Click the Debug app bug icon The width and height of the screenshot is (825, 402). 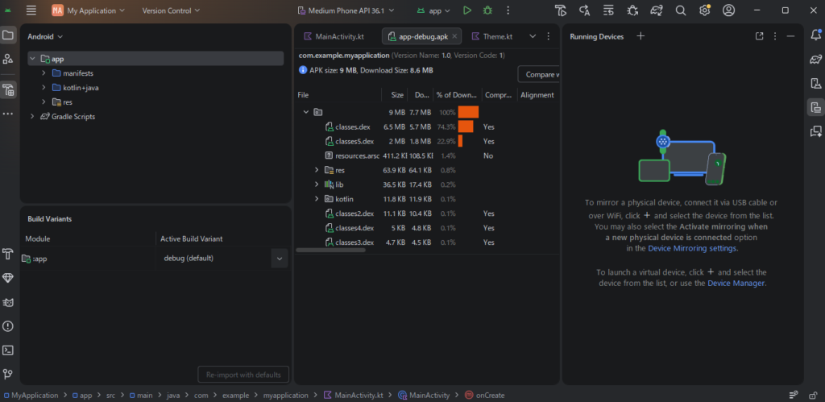[488, 10]
